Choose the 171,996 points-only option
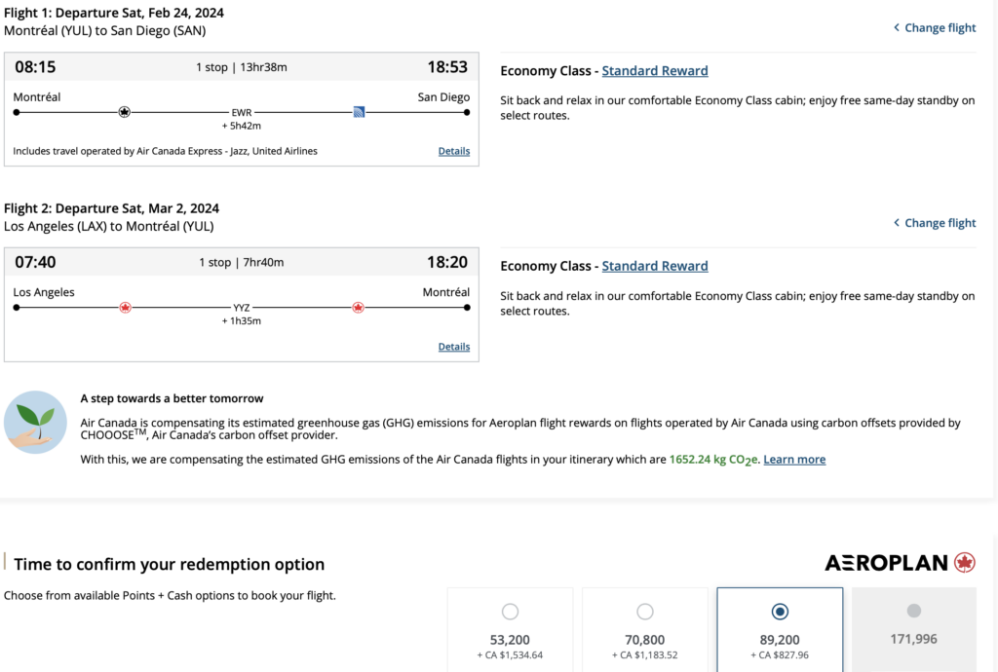This screenshot has height=672, width=998. [913, 611]
